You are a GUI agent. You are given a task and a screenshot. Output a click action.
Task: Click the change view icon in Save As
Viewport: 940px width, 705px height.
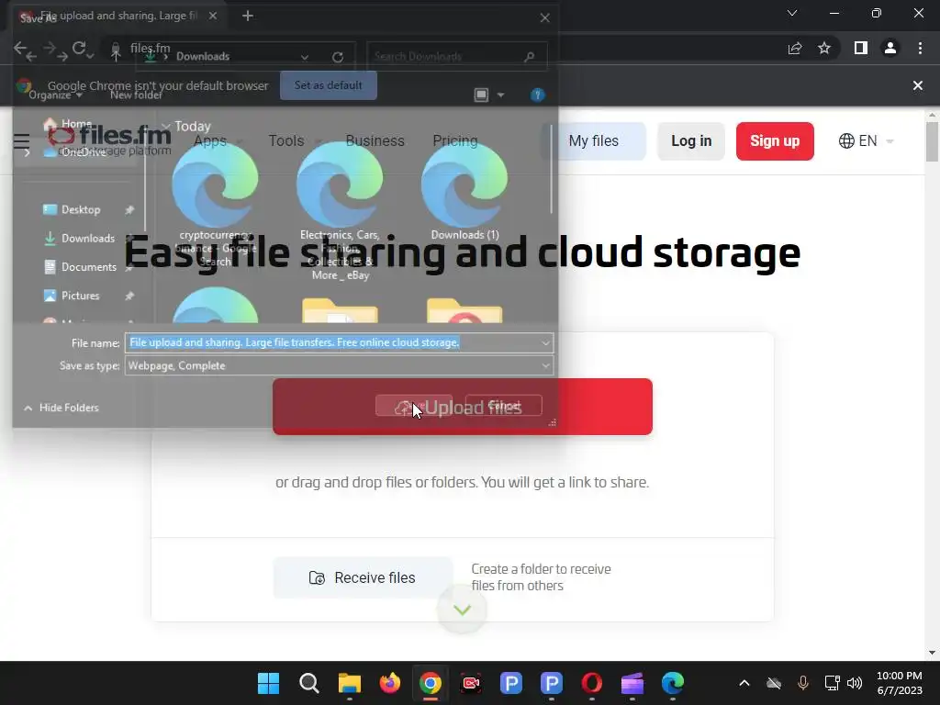click(481, 95)
